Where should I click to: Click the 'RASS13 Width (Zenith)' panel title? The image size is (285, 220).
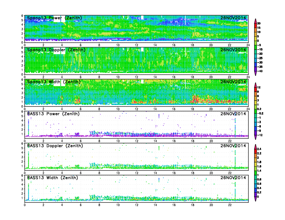53,178
